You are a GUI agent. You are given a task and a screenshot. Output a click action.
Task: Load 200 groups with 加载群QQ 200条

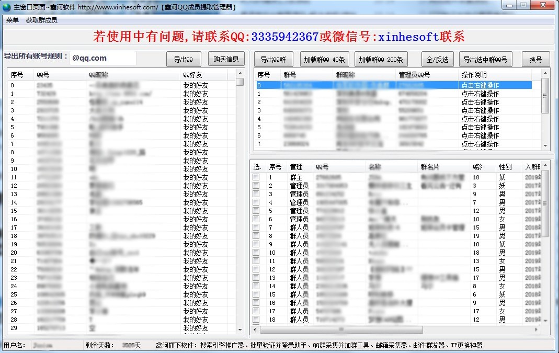[381, 59]
